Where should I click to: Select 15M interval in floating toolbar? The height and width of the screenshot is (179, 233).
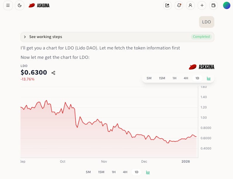click(162, 78)
